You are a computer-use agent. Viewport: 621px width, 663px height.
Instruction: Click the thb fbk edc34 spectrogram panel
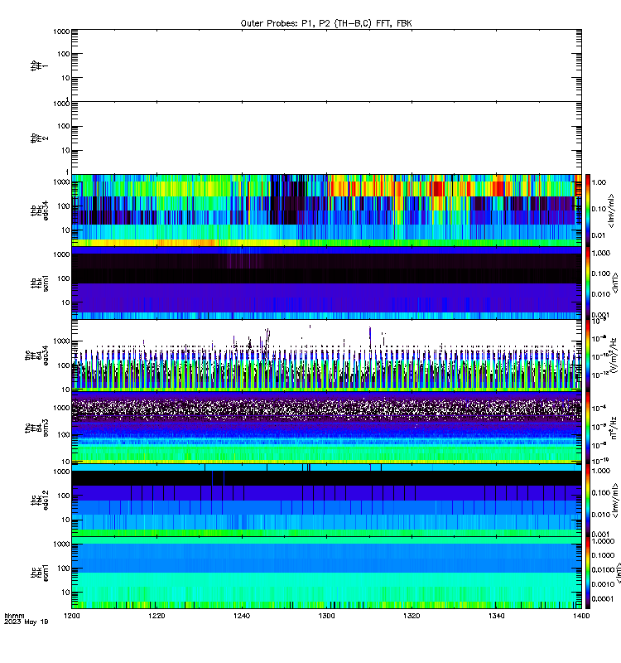pyautogui.click(x=326, y=211)
